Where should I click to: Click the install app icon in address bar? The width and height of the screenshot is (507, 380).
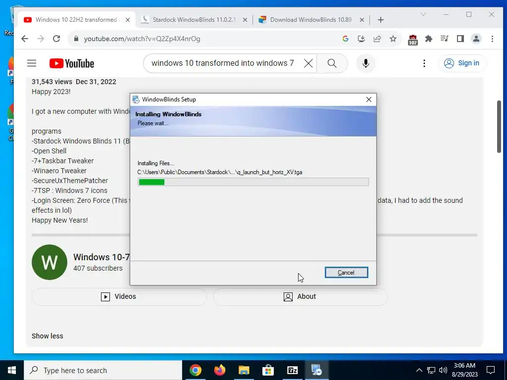click(x=361, y=39)
